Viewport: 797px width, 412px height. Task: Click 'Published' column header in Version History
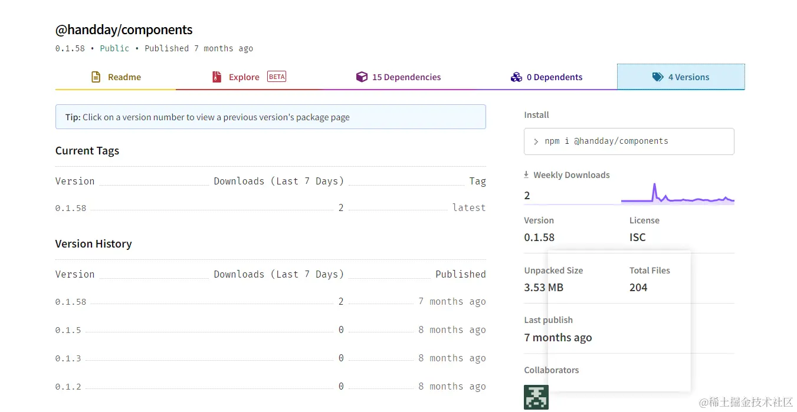tap(461, 274)
